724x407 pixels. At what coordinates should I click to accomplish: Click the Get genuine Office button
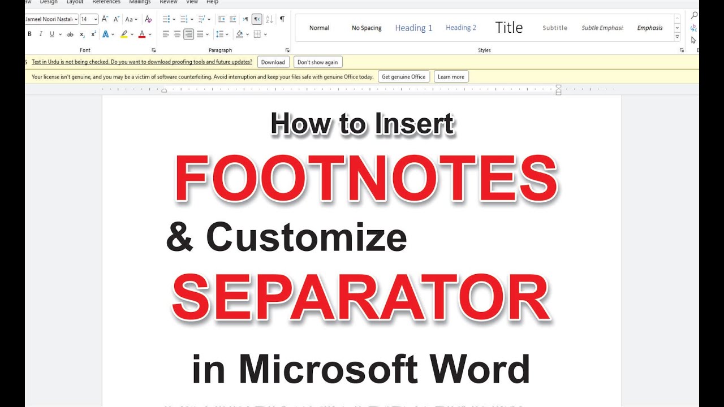(404, 77)
